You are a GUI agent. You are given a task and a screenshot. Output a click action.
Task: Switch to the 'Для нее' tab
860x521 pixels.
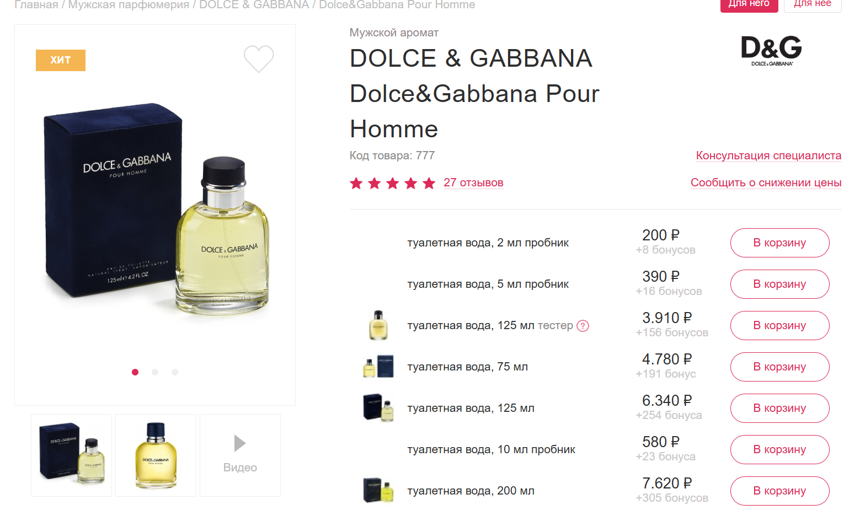(812, 4)
